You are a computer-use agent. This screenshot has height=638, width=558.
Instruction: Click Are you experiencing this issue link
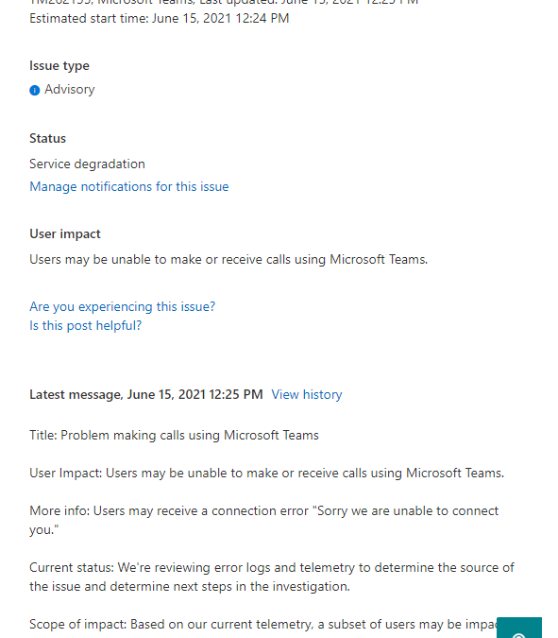point(122,306)
